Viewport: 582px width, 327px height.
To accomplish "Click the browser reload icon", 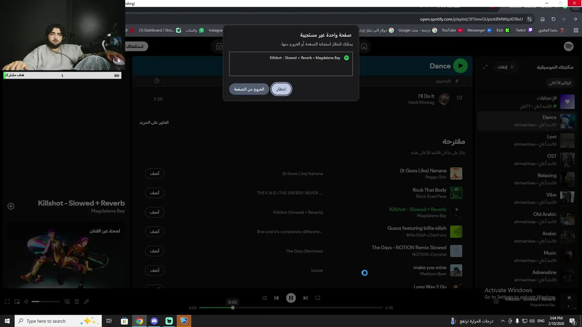I will pos(553,19).
